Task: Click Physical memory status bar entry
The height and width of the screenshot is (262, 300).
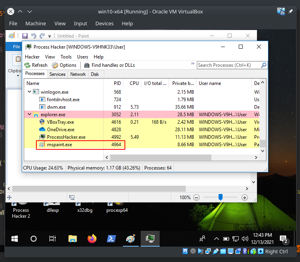Action: (104, 168)
